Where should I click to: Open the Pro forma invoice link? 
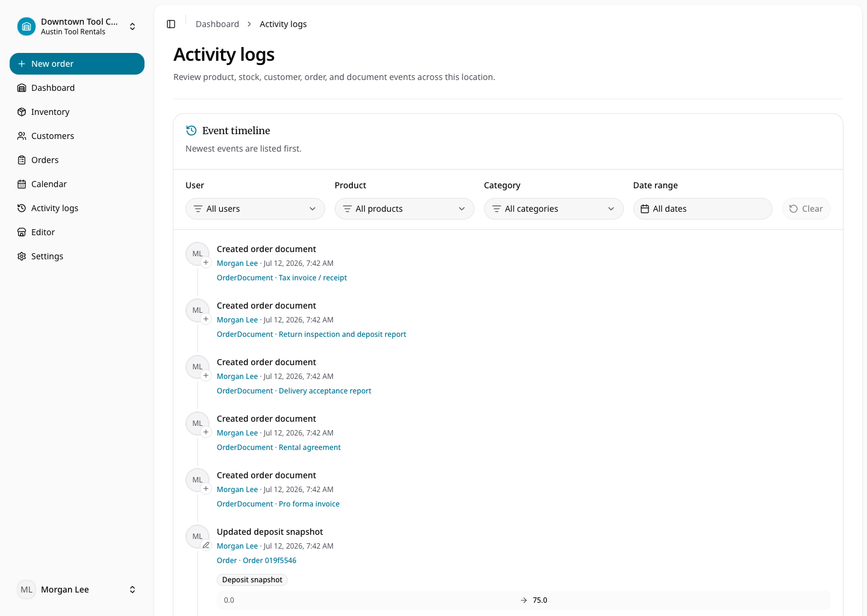[278, 504]
